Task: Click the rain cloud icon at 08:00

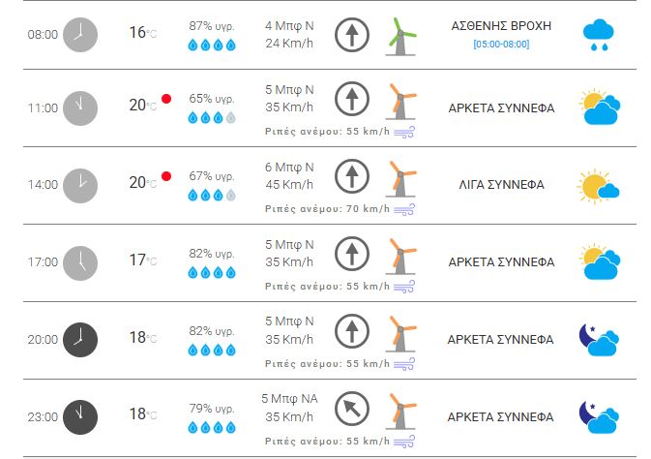Action: 599,34
